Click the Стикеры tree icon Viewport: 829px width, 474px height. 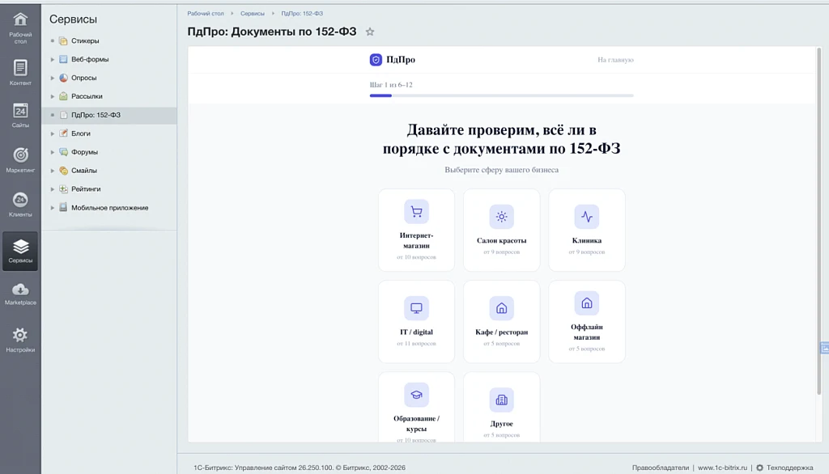point(63,40)
